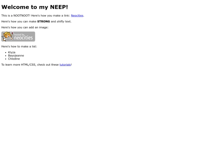This screenshot has width=216, height=162.
Task: Select the Chlodine list item
Action: coord(14,59)
